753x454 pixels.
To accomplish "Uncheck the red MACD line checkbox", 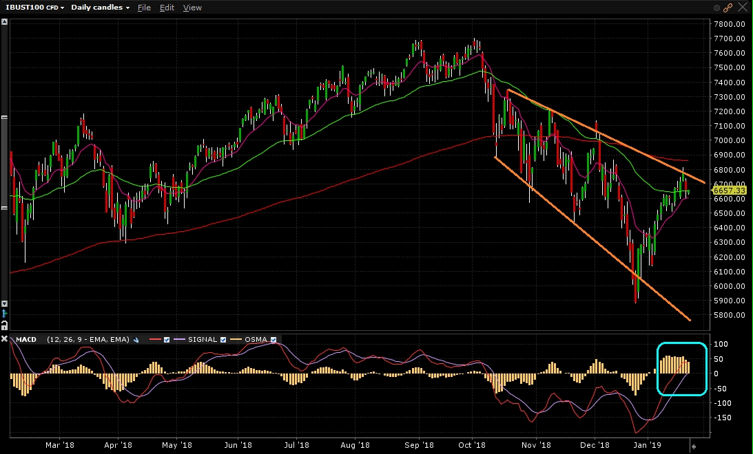I will [167, 339].
